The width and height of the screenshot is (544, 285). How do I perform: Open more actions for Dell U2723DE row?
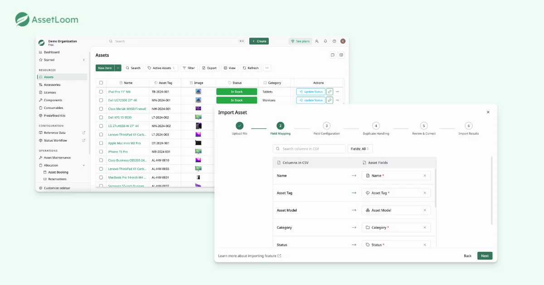(337, 100)
